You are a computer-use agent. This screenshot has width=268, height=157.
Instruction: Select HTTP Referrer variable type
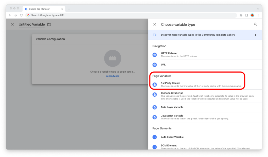coord(207,55)
